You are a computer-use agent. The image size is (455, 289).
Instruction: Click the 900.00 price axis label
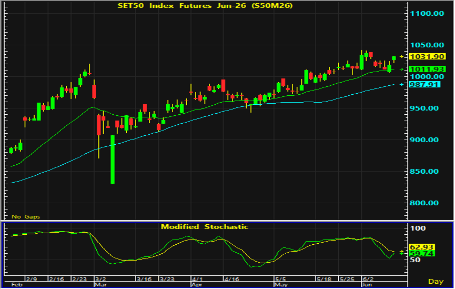click(x=424, y=139)
